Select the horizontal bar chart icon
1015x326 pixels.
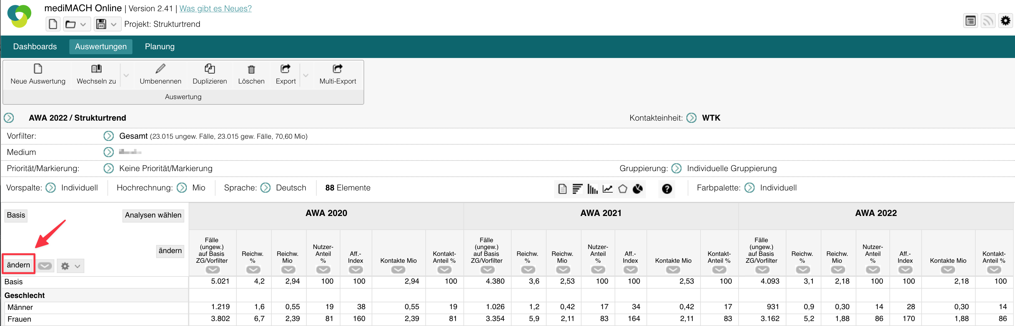[x=577, y=189]
